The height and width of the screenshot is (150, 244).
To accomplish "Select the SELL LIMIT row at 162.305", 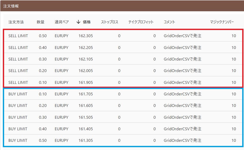I will point(123,36).
